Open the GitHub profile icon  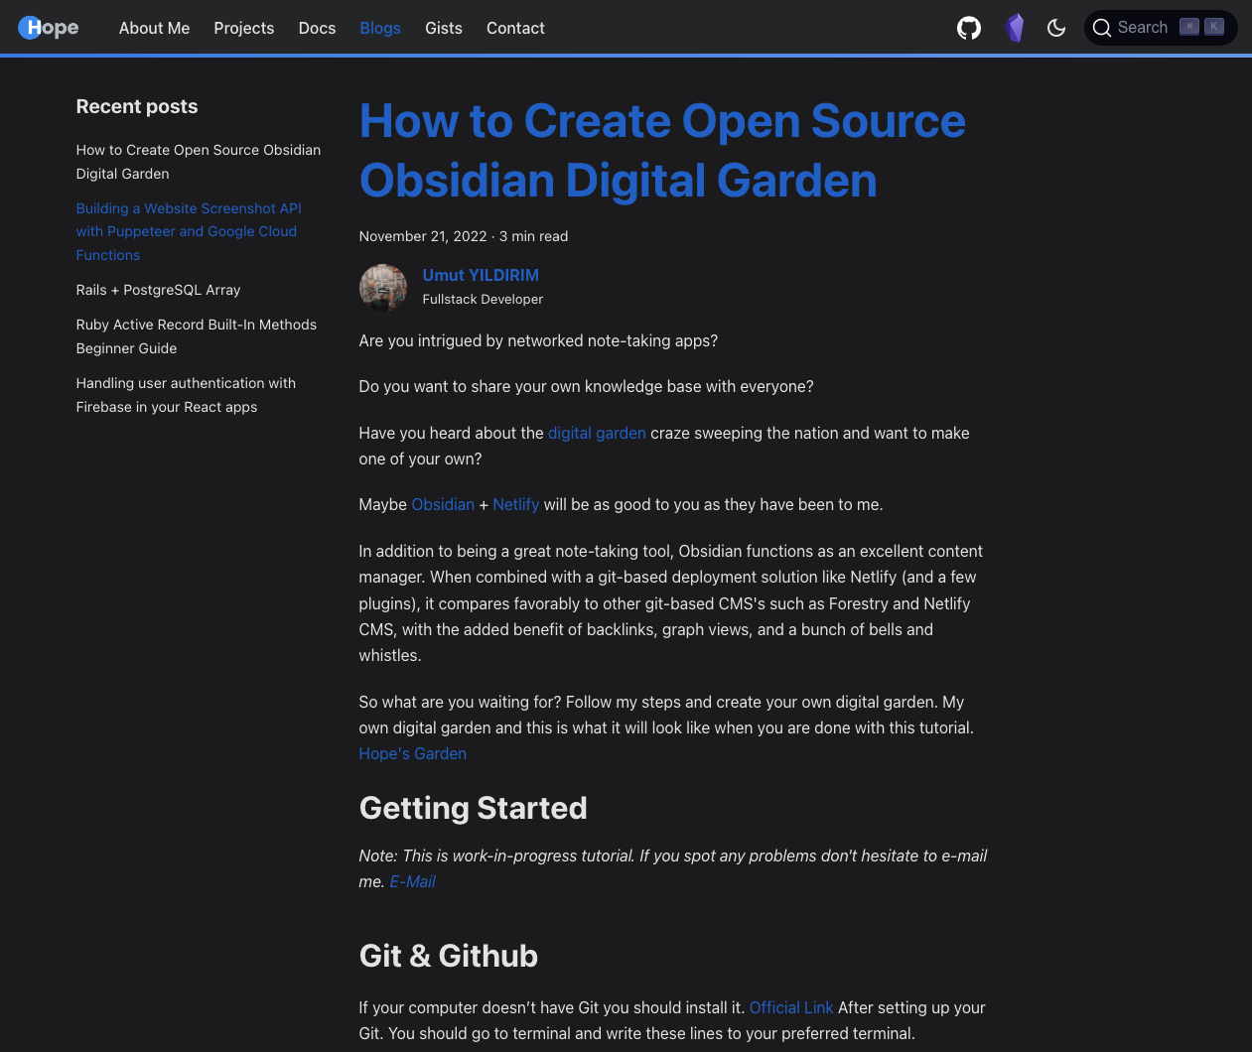point(969,28)
